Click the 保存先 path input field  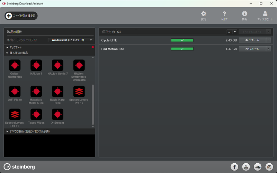(171, 32)
